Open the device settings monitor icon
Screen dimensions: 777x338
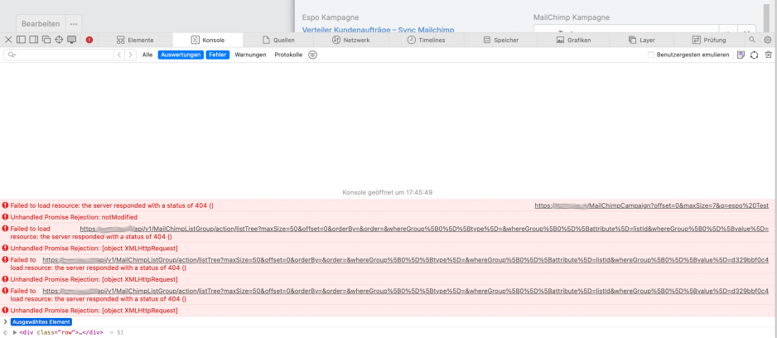(x=72, y=40)
